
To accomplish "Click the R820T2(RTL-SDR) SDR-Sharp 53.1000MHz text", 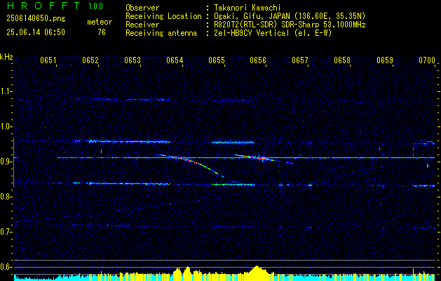I will click(290, 25).
